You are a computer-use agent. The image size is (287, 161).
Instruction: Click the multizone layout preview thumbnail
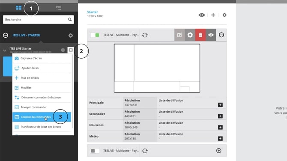157,68
